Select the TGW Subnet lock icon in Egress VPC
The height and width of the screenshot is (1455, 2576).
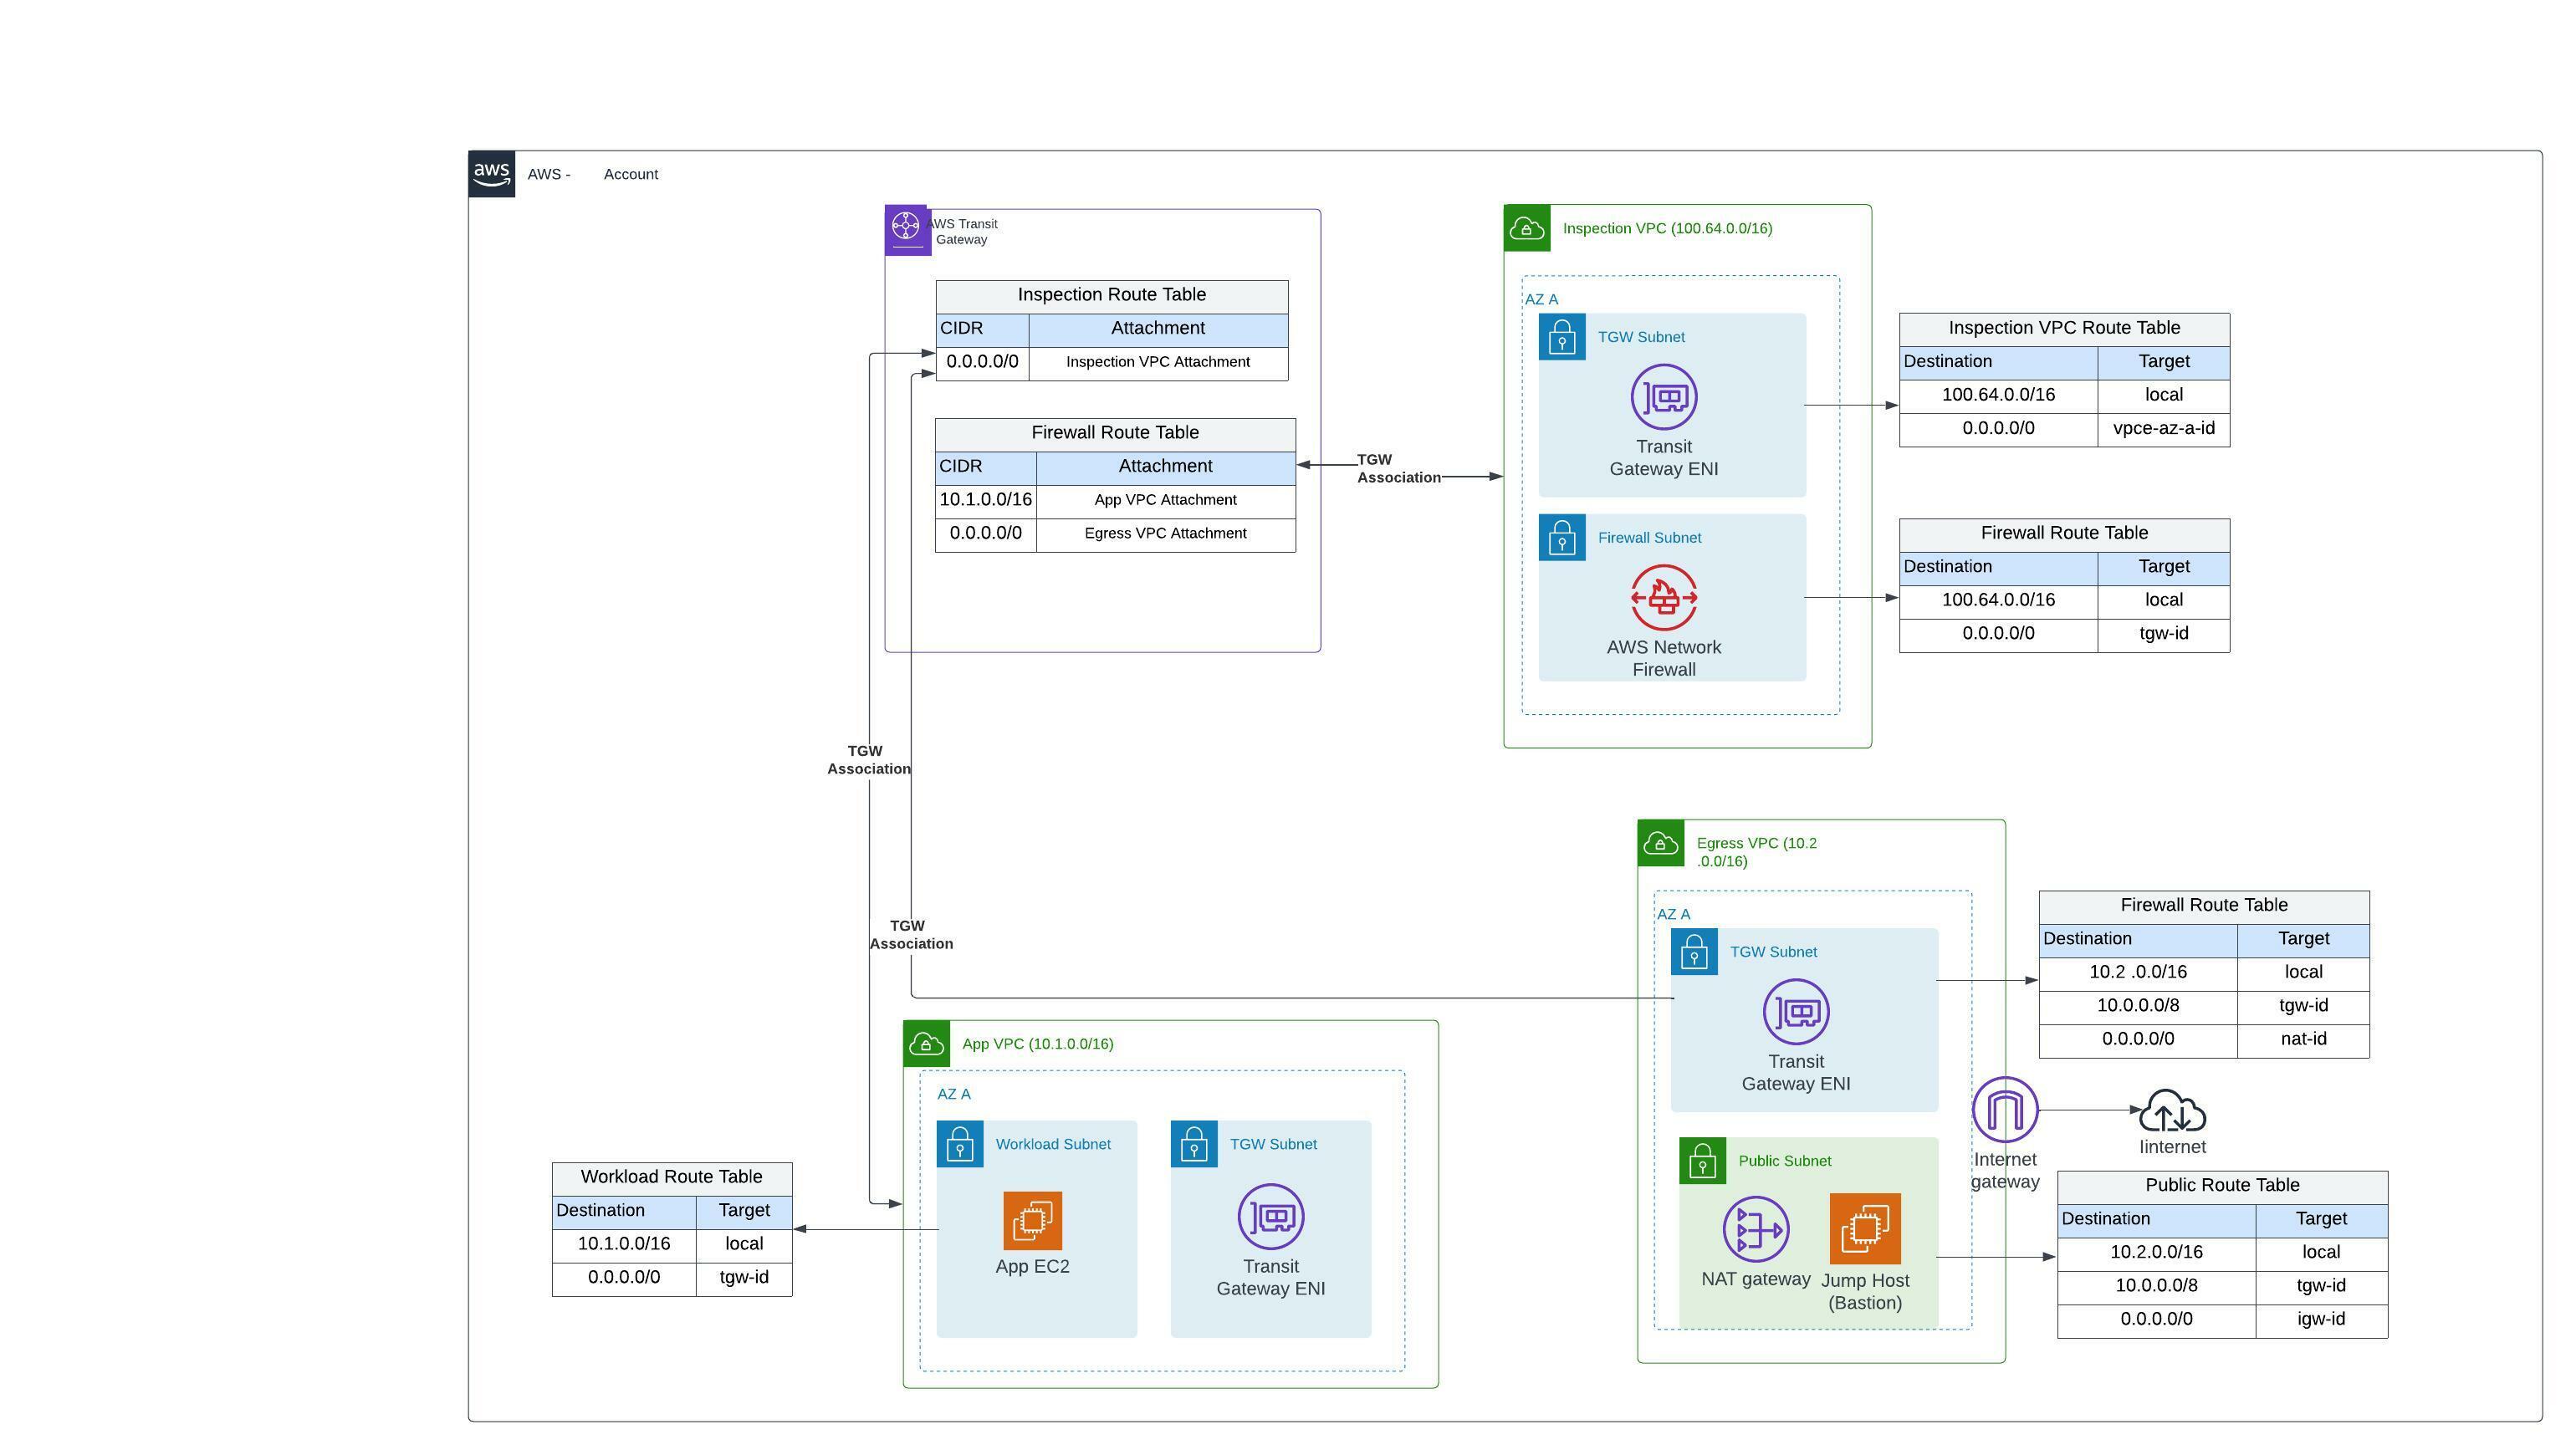1694,951
